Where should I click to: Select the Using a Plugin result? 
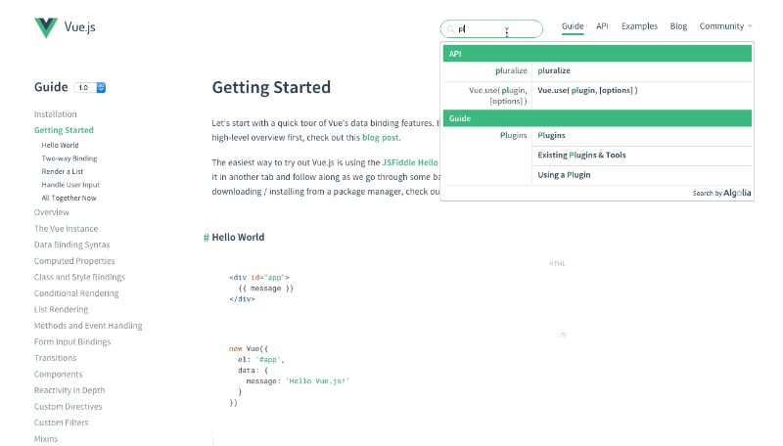point(642,175)
